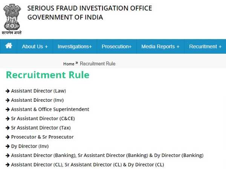The height and width of the screenshot is (169, 226).
Task: Expand the Prosecution+ menu
Action: click(x=116, y=47)
